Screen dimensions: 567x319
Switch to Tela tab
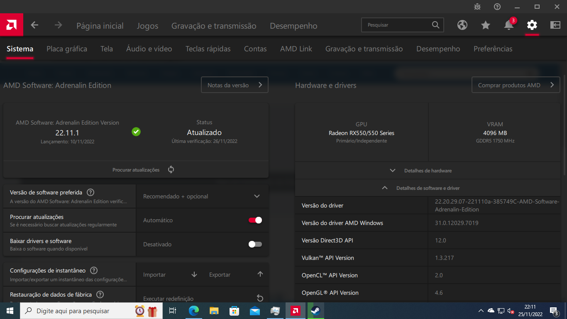[107, 49]
